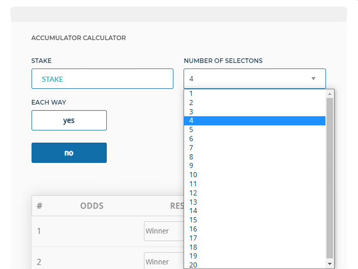
Task: Open the Winner result dropdown for row 2
Action: pos(164,260)
